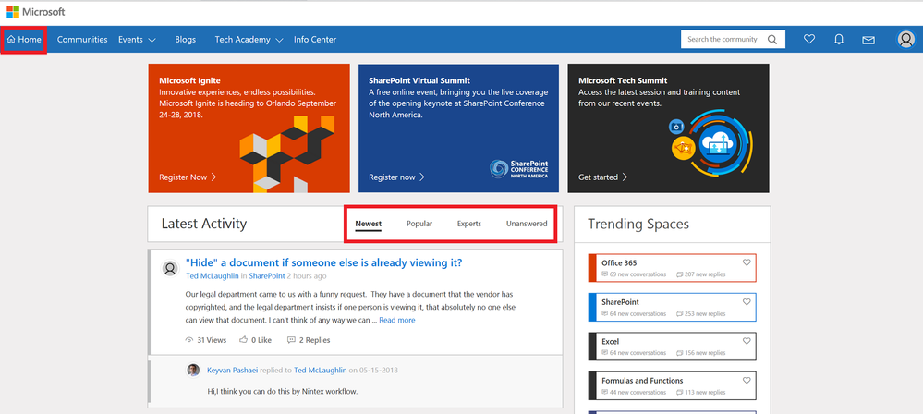Expand the Events dropdown chevron
This screenshot has width=923, height=414.
click(152, 40)
